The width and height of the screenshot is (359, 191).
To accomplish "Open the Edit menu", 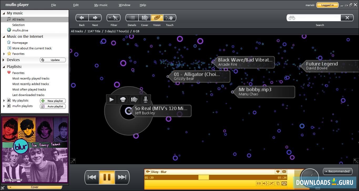I will click(x=76, y=5).
